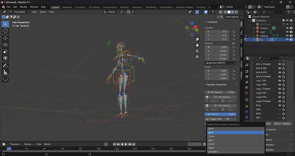Viewport: 295px width, 156px height.
Task: Select the 3D Cursor tool
Action: pyautogui.click(x=5, y=31)
